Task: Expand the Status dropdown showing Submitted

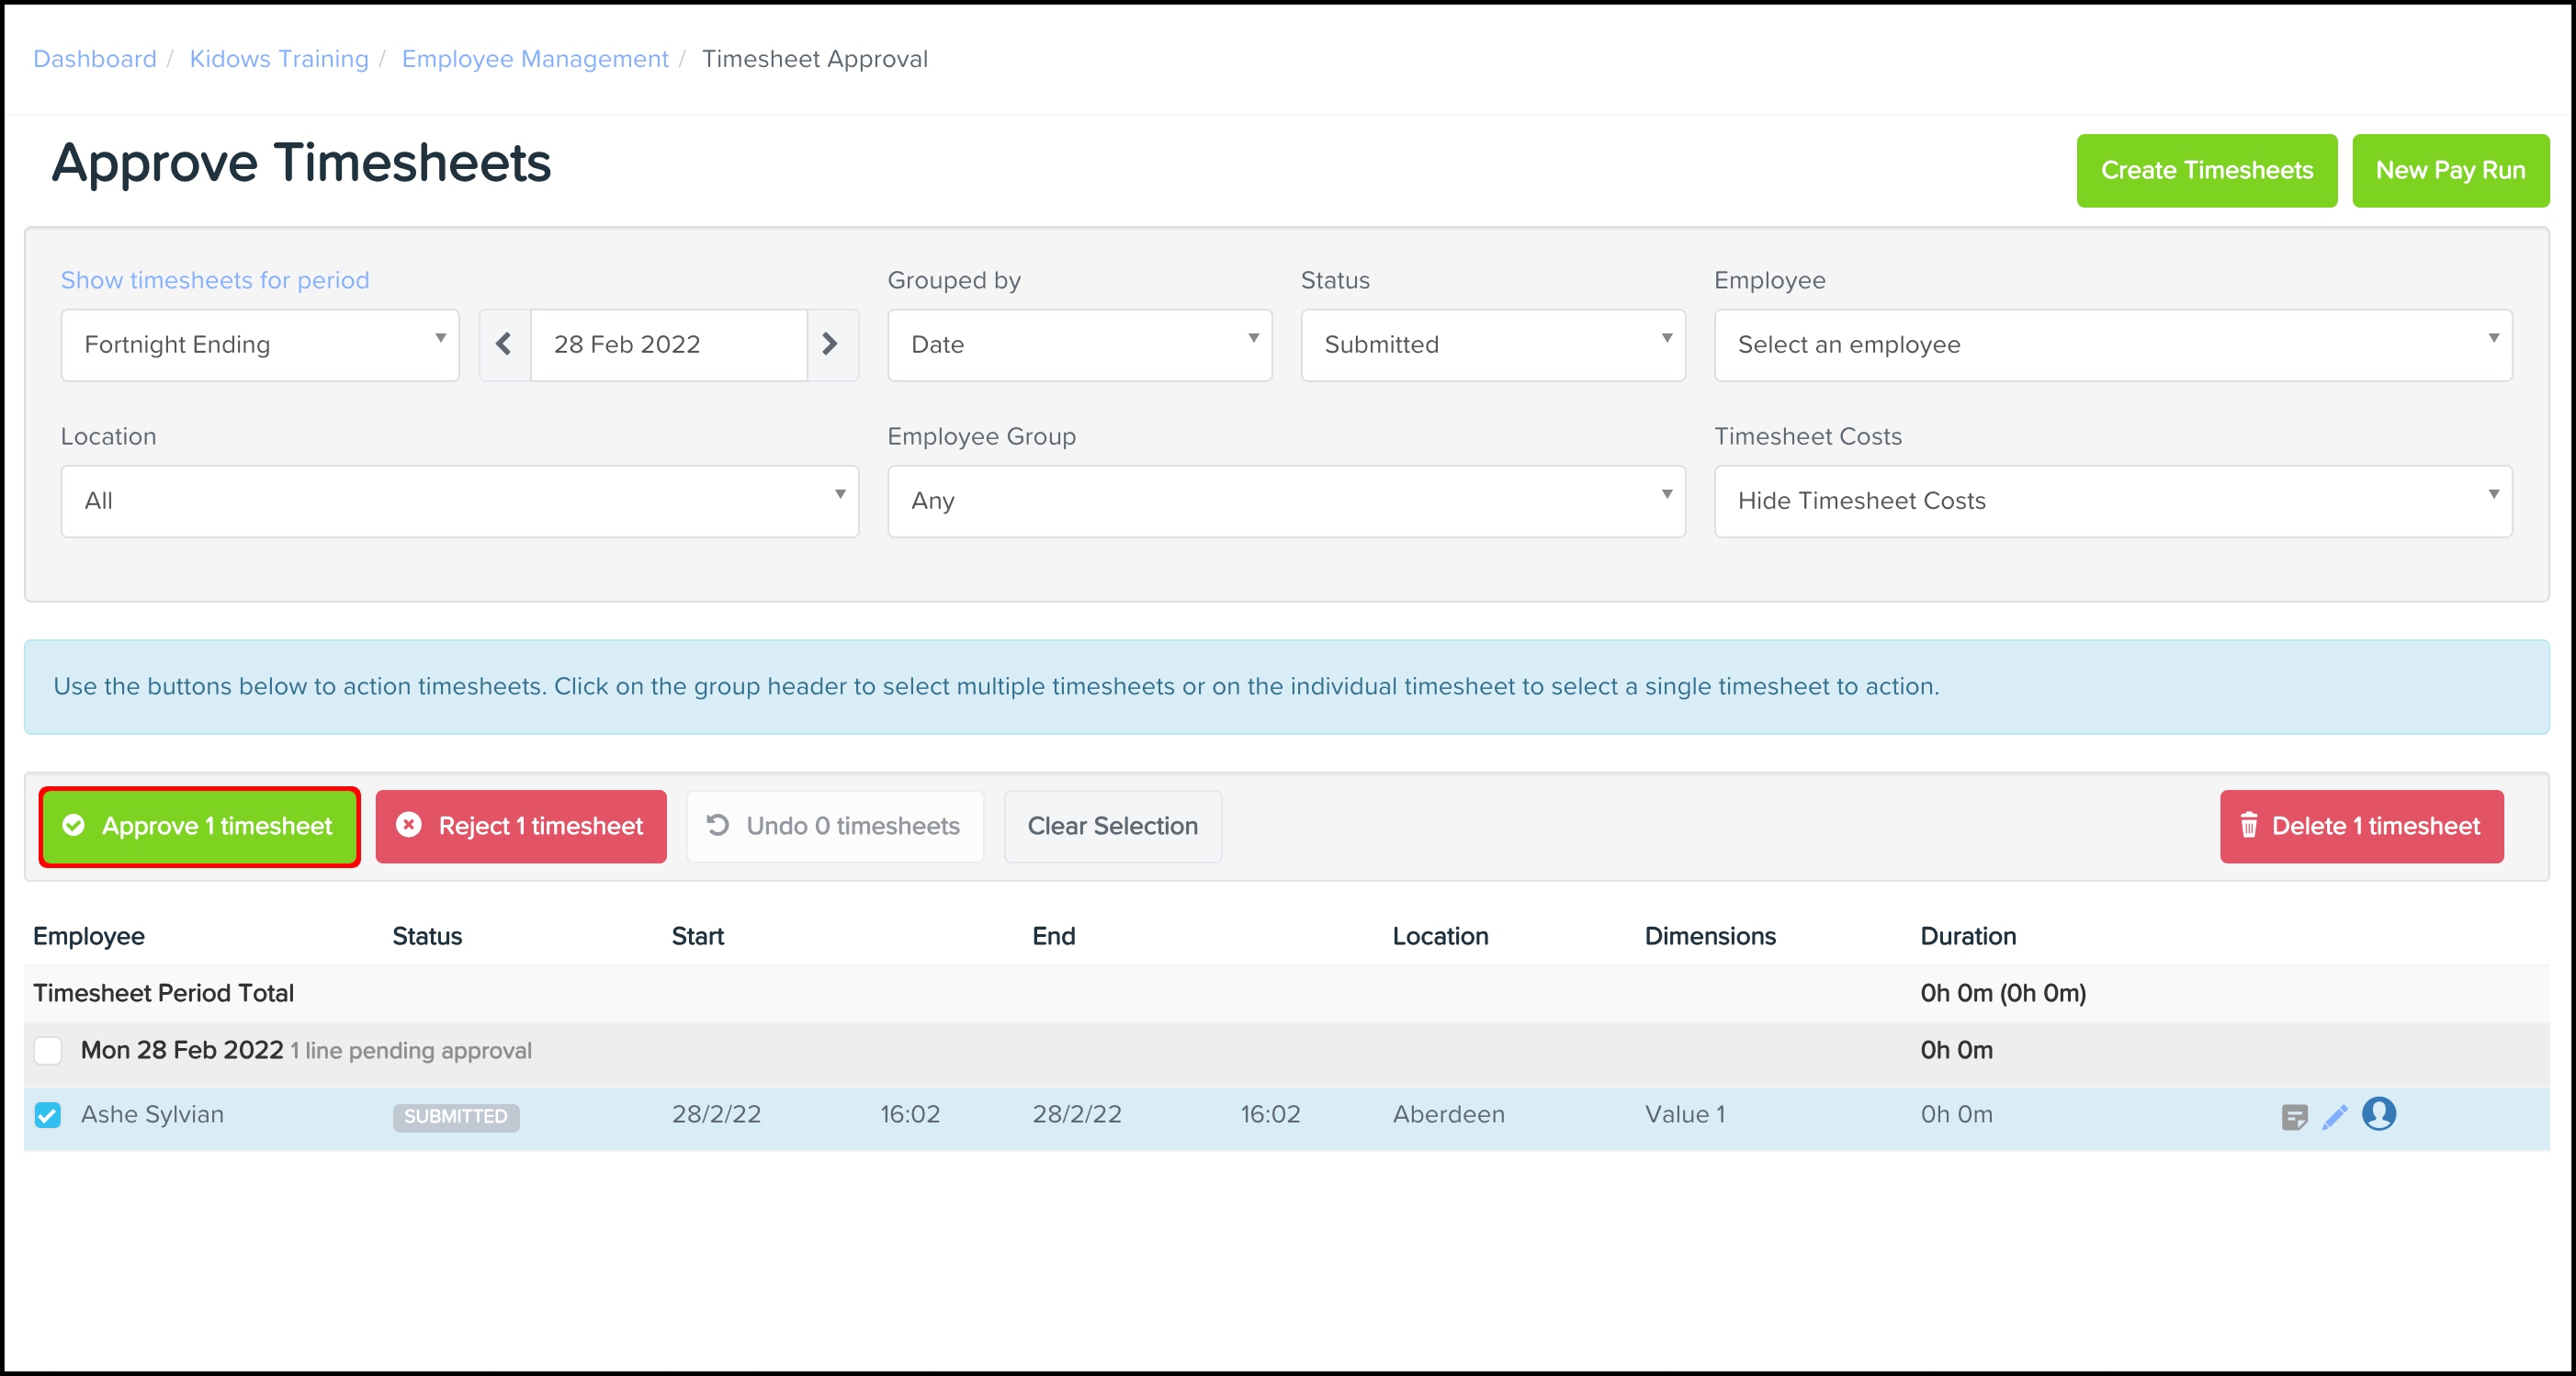Action: pos(1492,344)
